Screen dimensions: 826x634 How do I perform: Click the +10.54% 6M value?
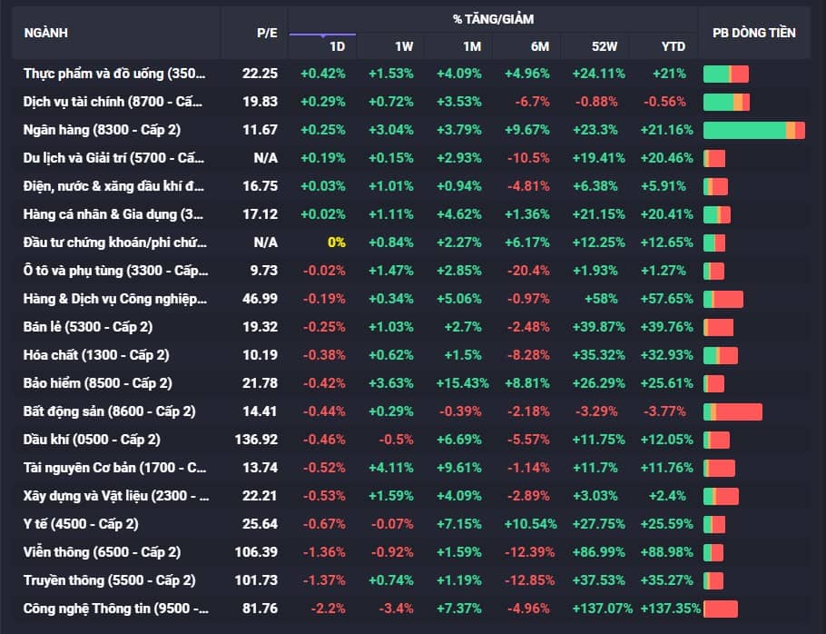coord(530,524)
